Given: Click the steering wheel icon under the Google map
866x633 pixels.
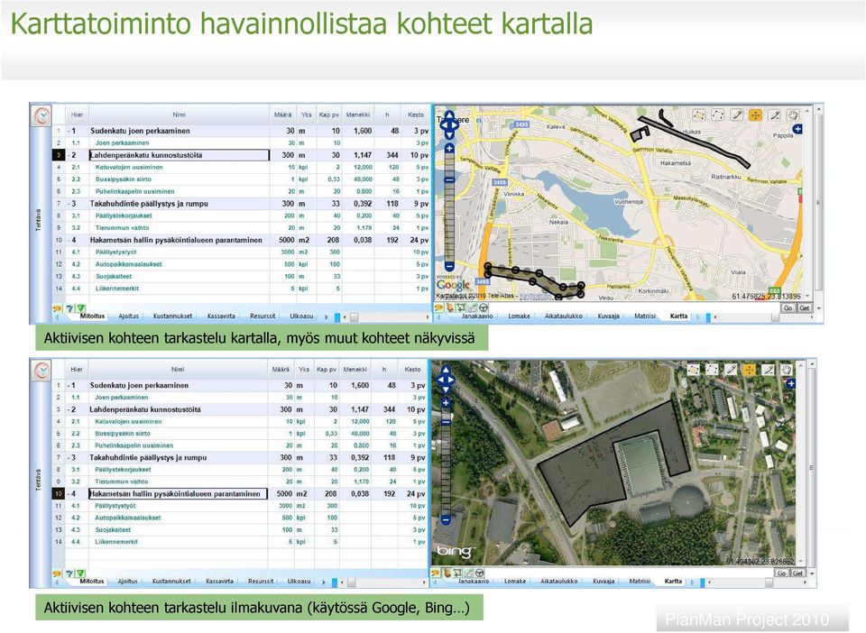Looking at the screenshot, I should click(x=484, y=308).
